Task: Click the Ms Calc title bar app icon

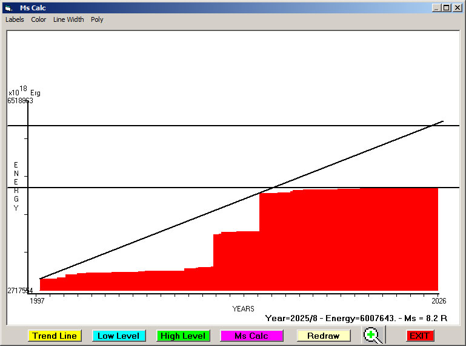Action: pyautogui.click(x=8, y=8)
